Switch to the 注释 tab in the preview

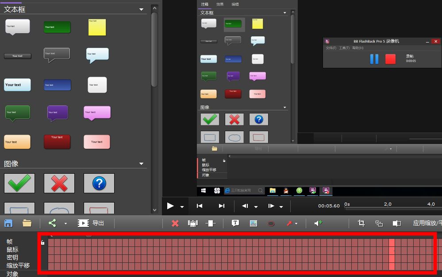point(205,4)
